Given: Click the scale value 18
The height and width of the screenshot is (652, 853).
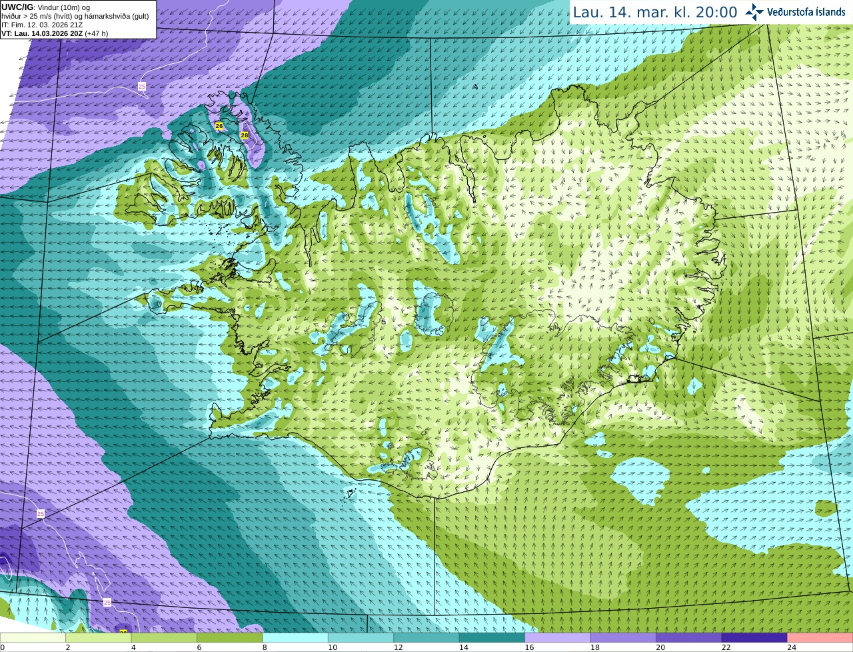Looking at the screenshot, I should [594, 647].
